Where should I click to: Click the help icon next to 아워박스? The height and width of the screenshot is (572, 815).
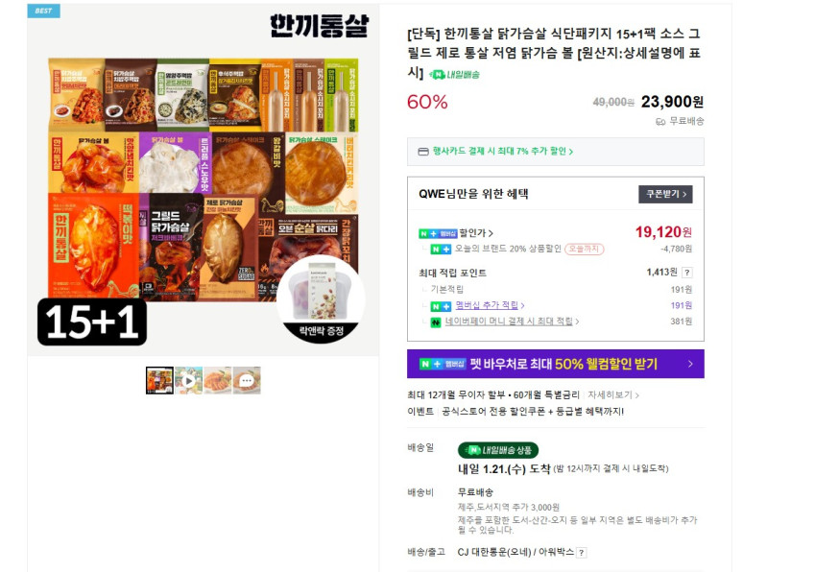point(581,553)
